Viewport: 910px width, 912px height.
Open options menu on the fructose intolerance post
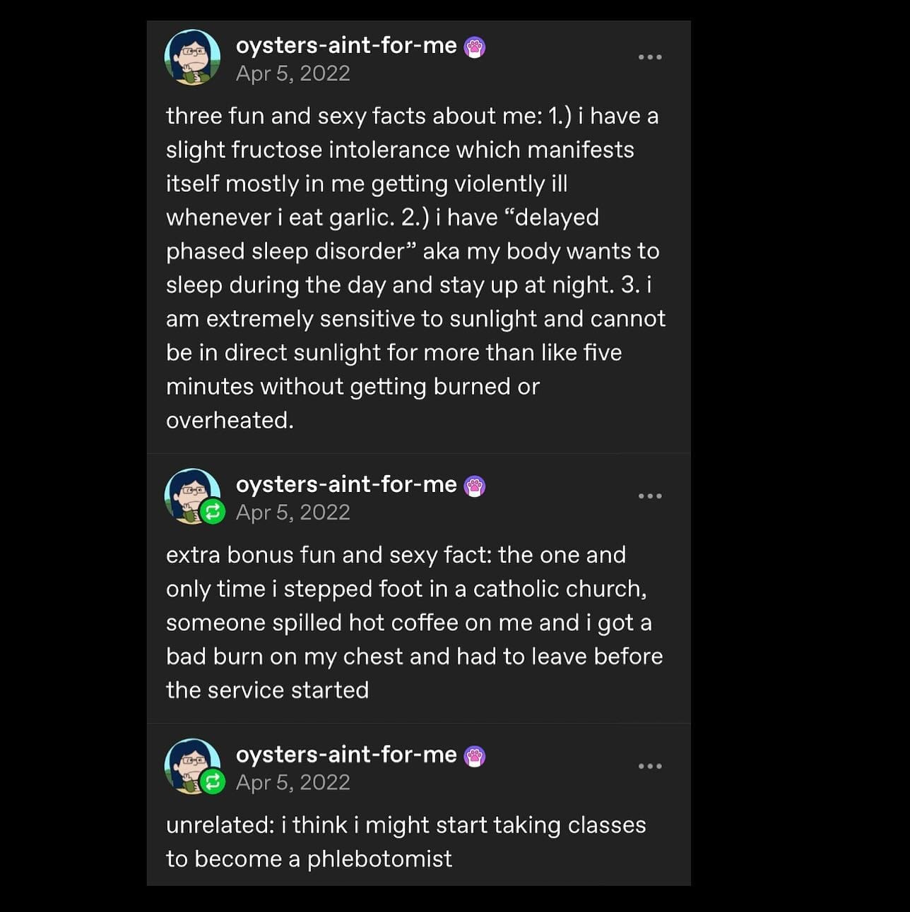(x=649, y=57)
